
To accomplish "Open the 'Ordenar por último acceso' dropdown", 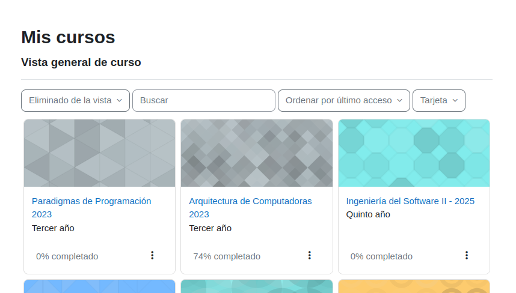I will [344, 100].
